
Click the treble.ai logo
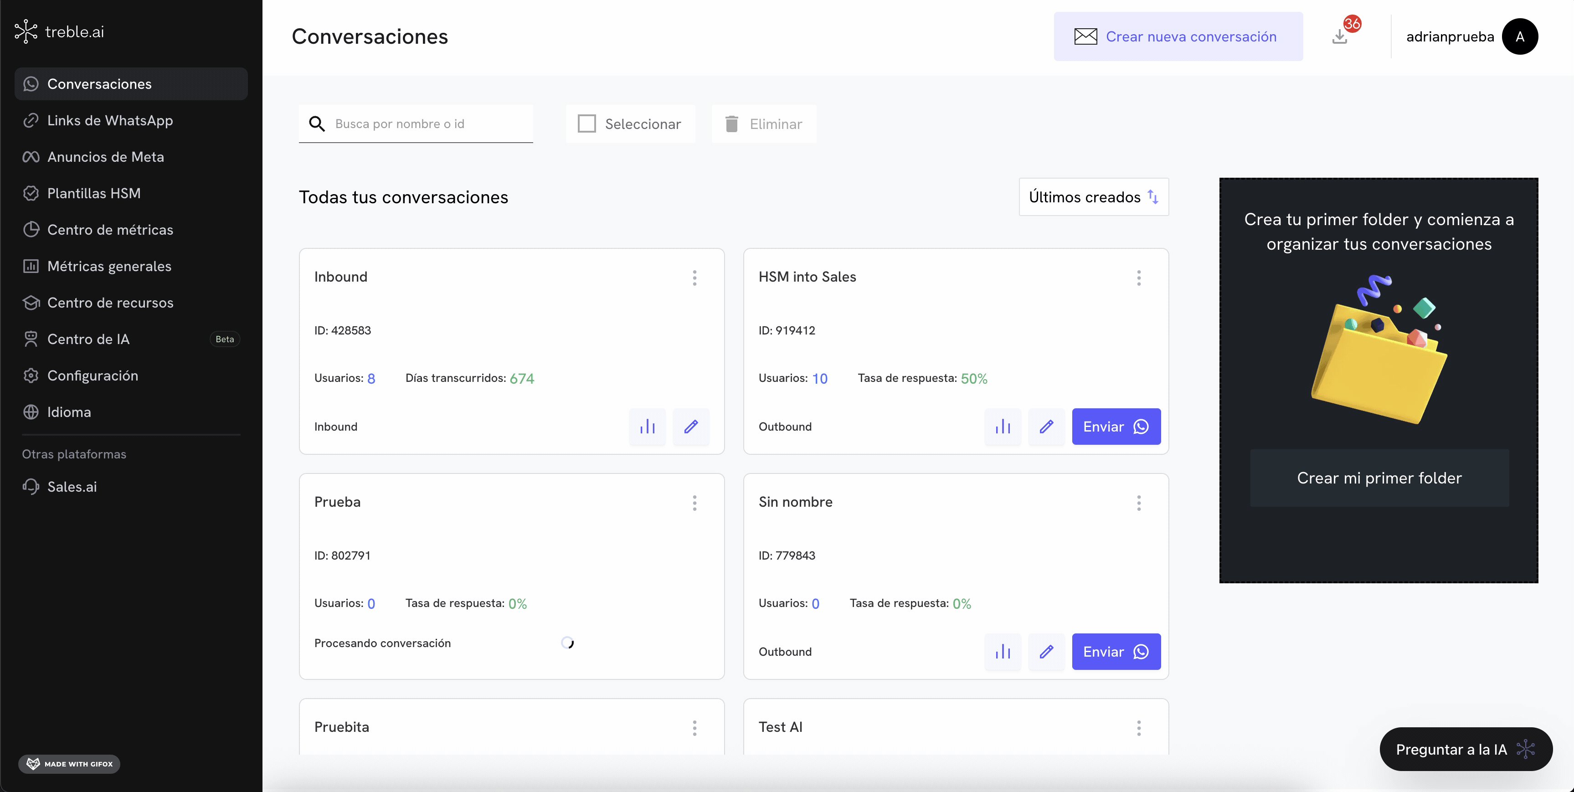pos(59,31)
